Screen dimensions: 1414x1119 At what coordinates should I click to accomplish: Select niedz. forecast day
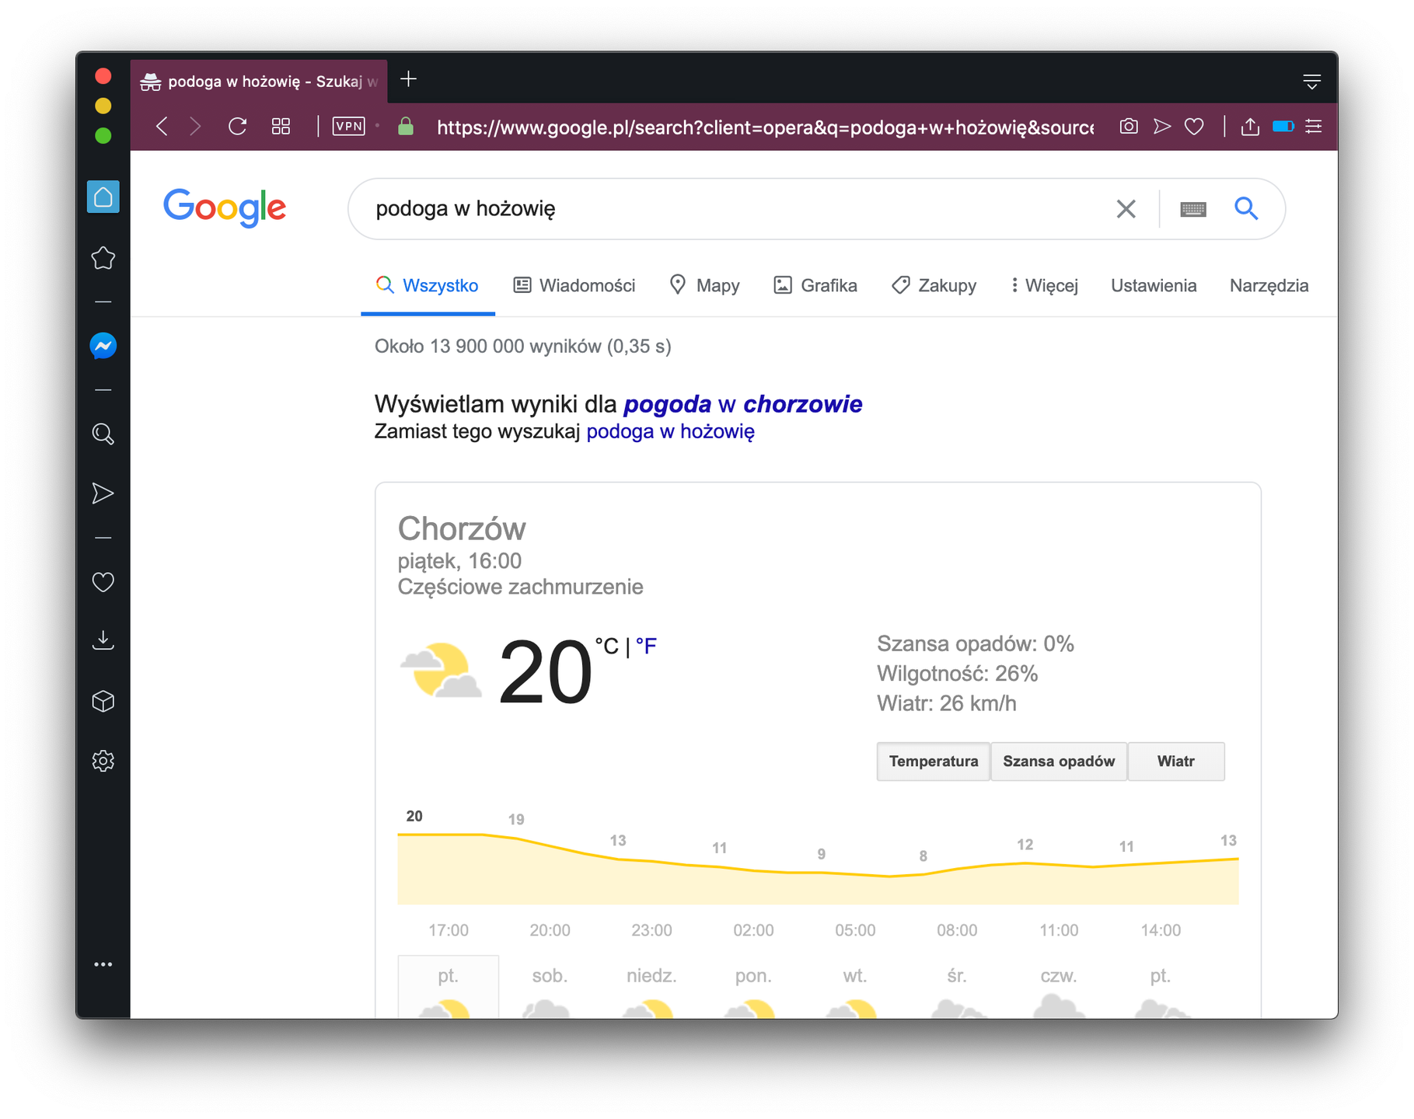point(651,988)
